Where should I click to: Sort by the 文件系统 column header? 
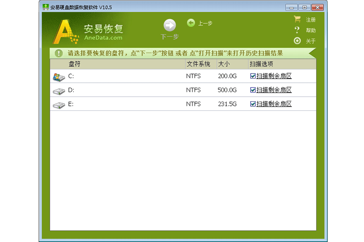click(x=198, y=64)
